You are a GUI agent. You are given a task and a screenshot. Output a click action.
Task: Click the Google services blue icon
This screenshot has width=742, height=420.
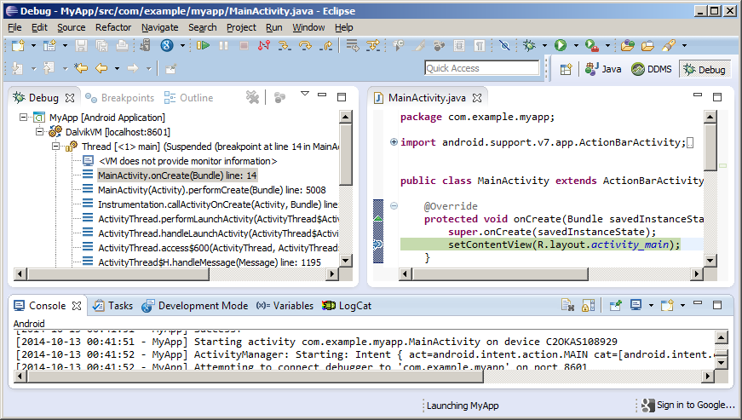[x=167, y=45]
